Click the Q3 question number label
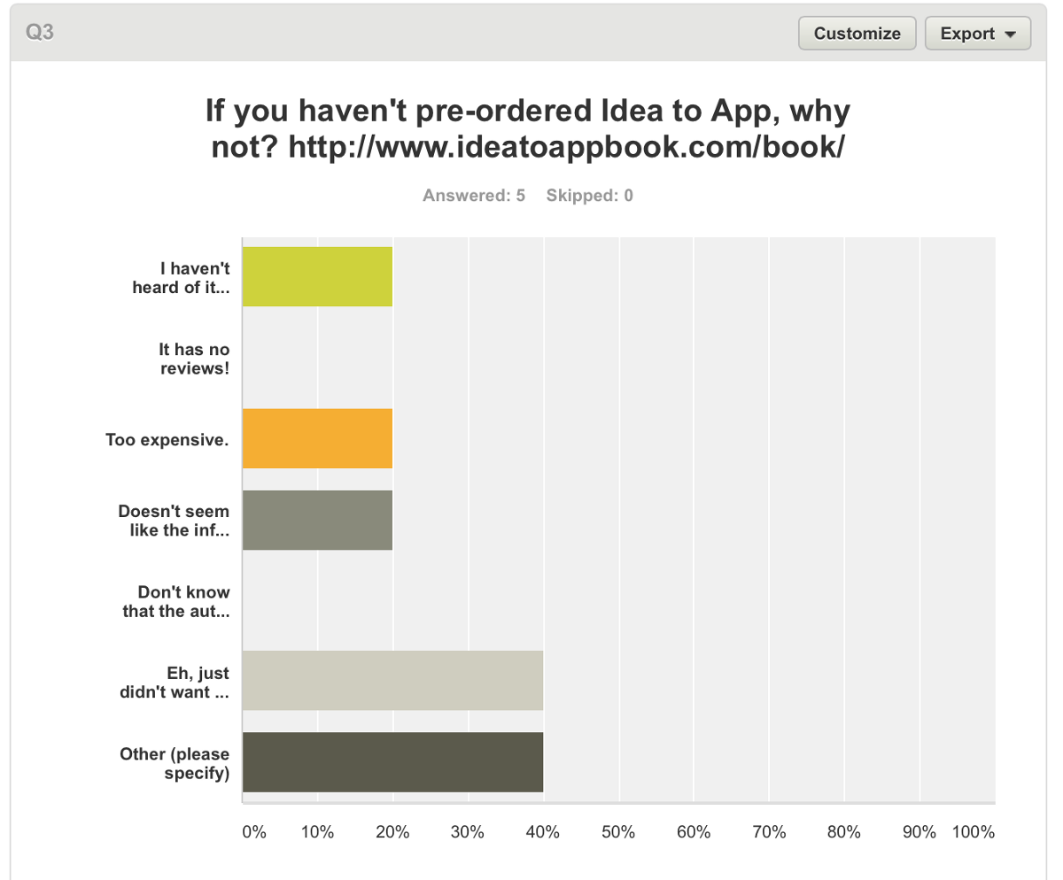 point(40,34)
